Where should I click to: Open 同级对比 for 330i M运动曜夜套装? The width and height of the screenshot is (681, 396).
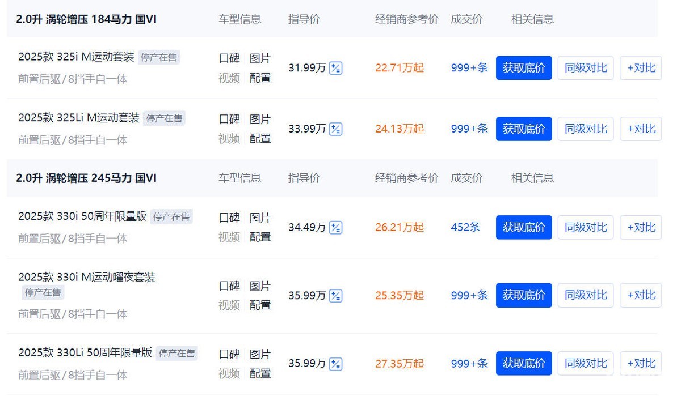tap(586, 295)
